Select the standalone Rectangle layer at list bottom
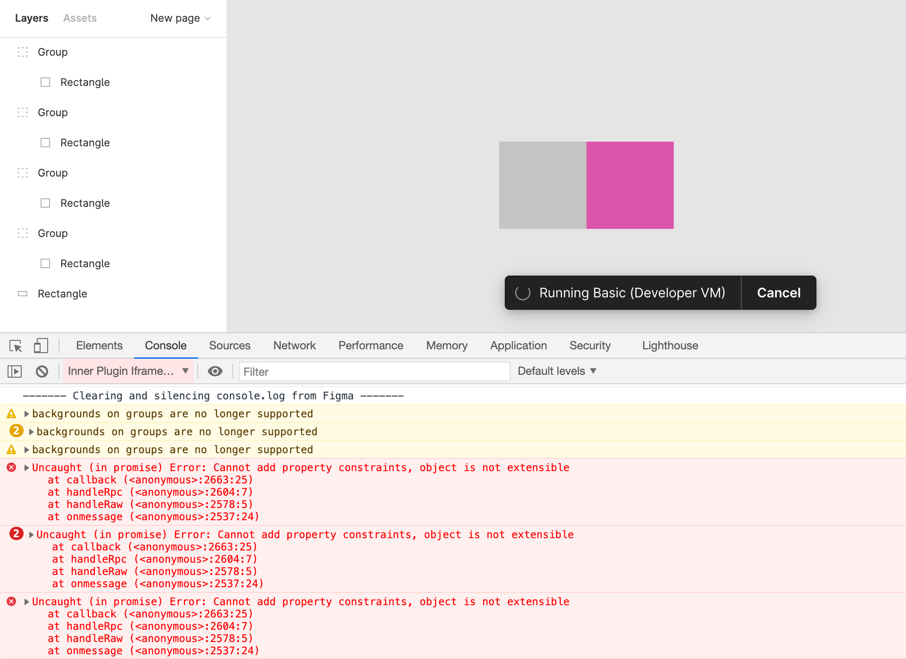Viewport: 906px width, 659px height. [62, 293]
